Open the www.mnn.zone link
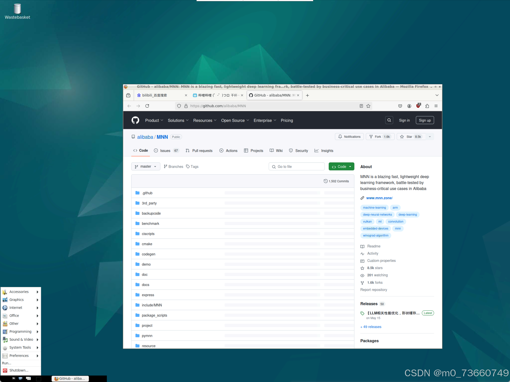The image size is (510, 382). point(379,198)
